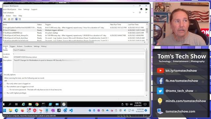The width and height of the screenshot is (211, 119).
Task: Open the blue Help toolbar icon
Action: click(16, 19)
